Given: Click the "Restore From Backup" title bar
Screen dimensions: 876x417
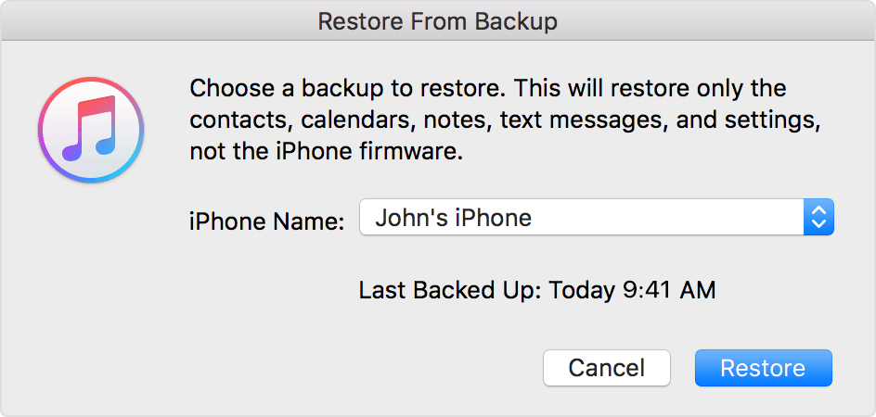Looking at the screenshot, I should point(438,21).
